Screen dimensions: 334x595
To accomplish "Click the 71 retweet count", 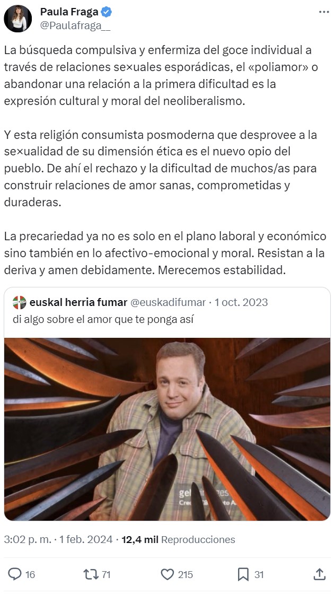I will pyautogui.click(x=106, y=574).
